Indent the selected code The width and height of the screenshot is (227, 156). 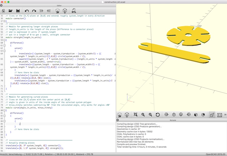(x=49, y=11)
